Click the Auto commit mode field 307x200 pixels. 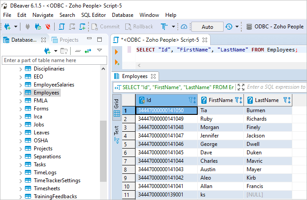207,27
